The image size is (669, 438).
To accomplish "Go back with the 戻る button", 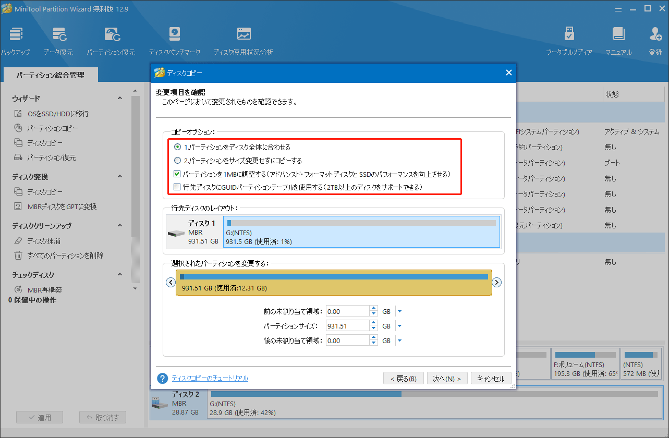I will (404, 379).
